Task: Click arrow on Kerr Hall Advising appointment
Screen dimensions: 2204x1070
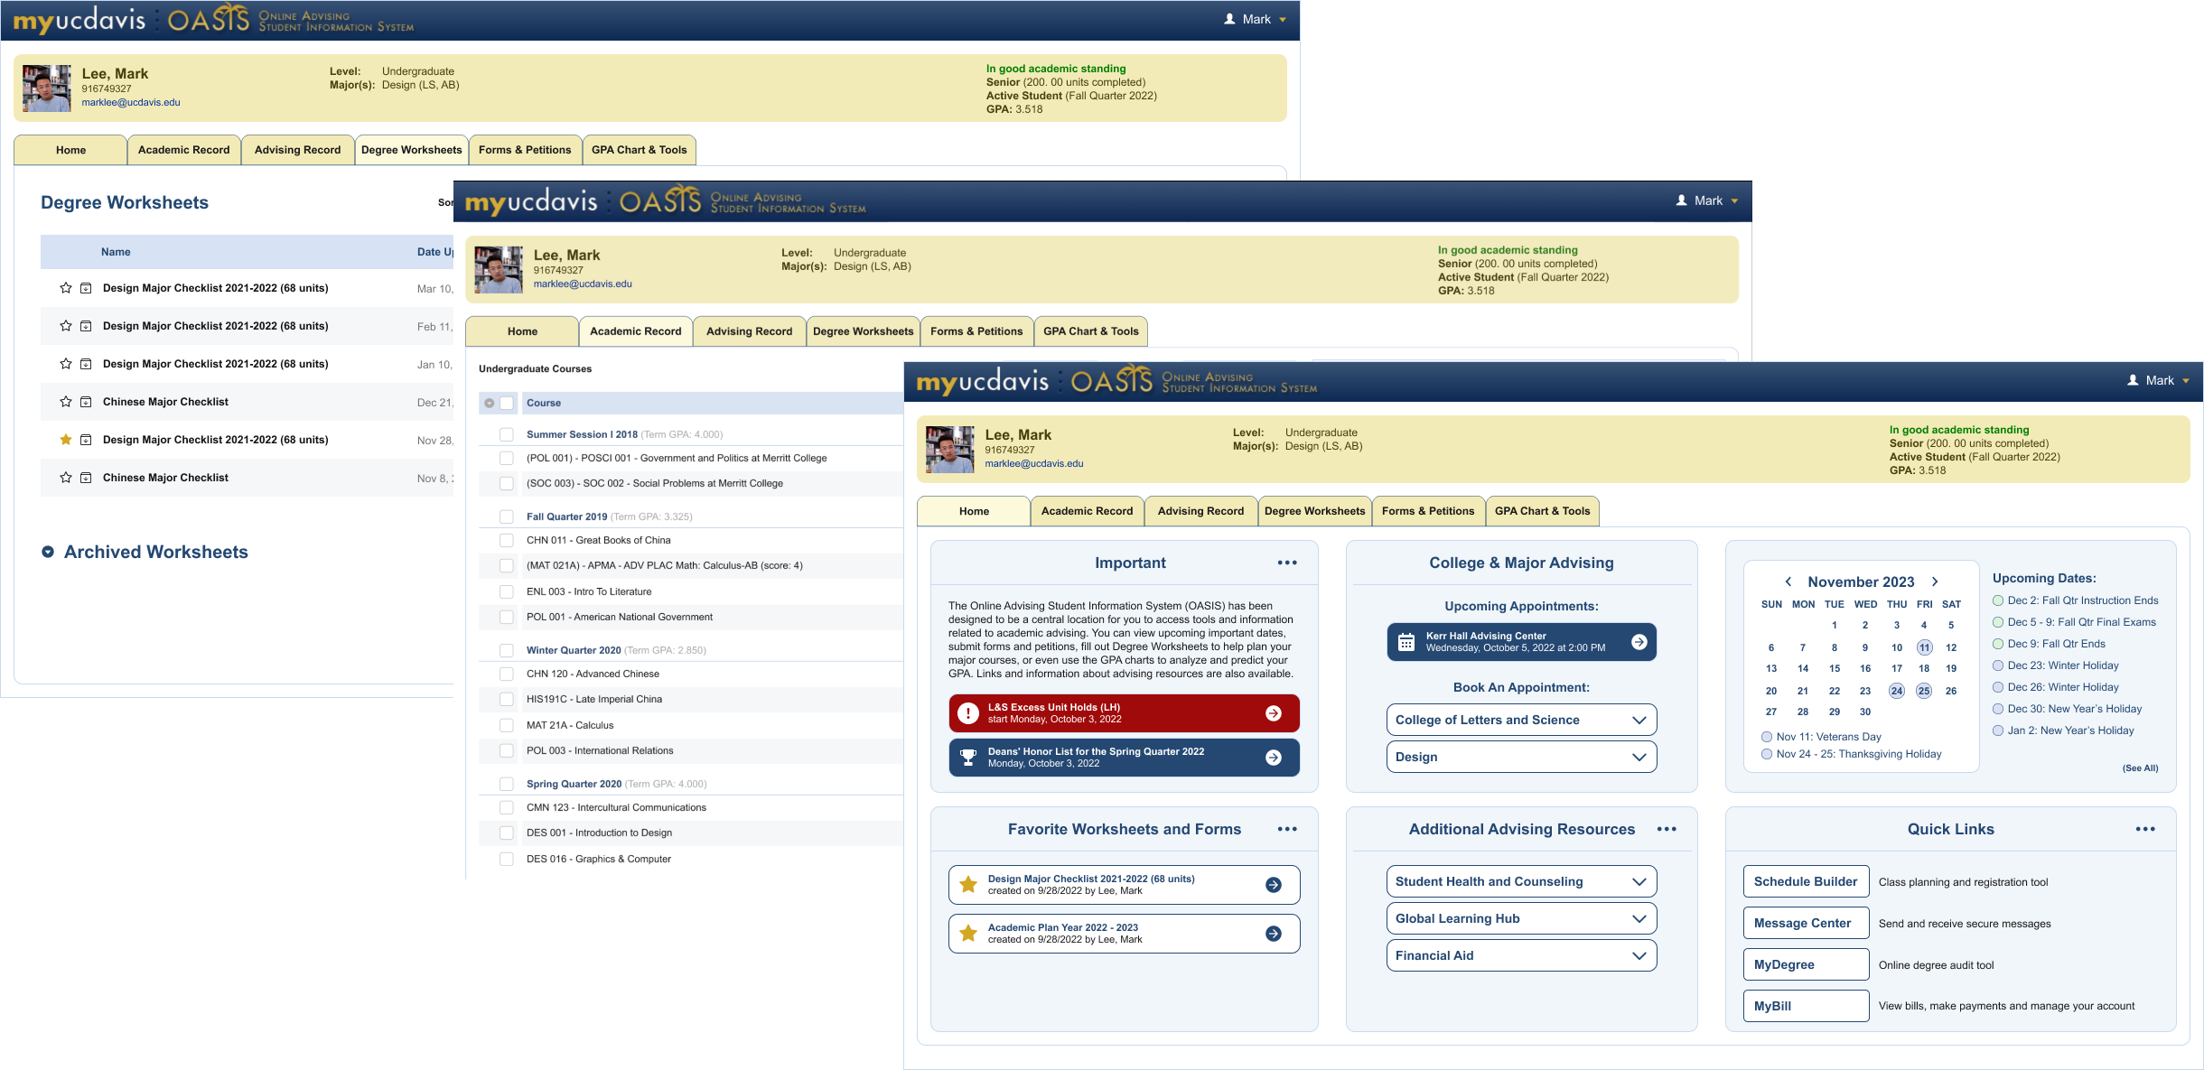Action: tap(1639, 642)
